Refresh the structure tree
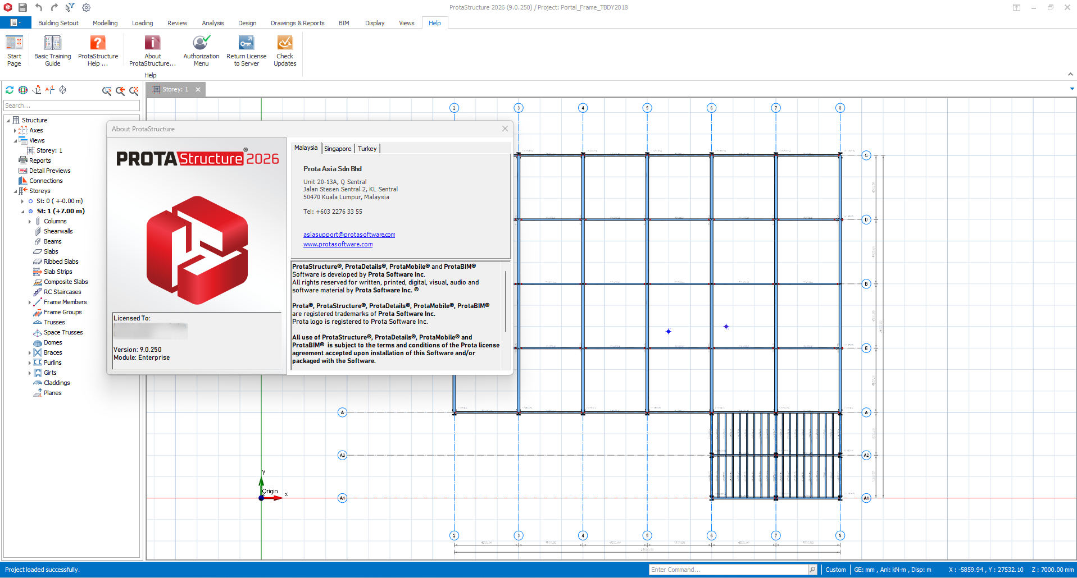 [10, 90]
